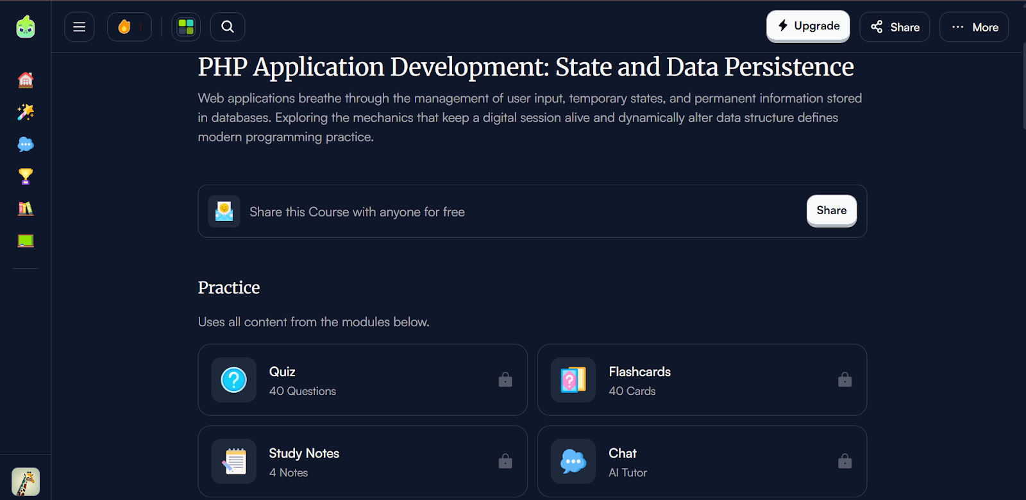
Task: Open the Chat AI Tutor card
Action: pyautogui.click(x=702, y=462)
